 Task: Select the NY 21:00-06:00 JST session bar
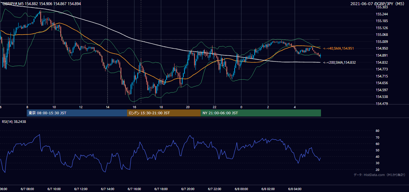point(261,113)
